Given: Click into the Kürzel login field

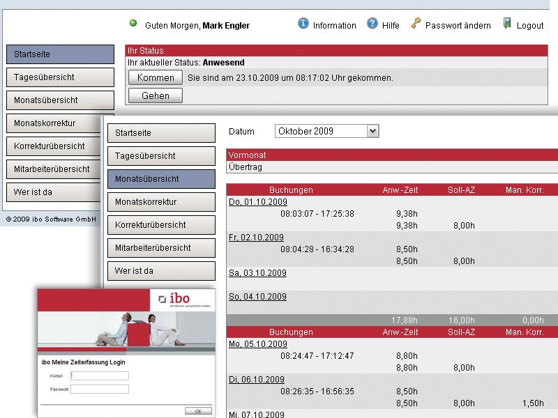Looking at the screenshot, I should pyautogui.click(x=100, y=376).
